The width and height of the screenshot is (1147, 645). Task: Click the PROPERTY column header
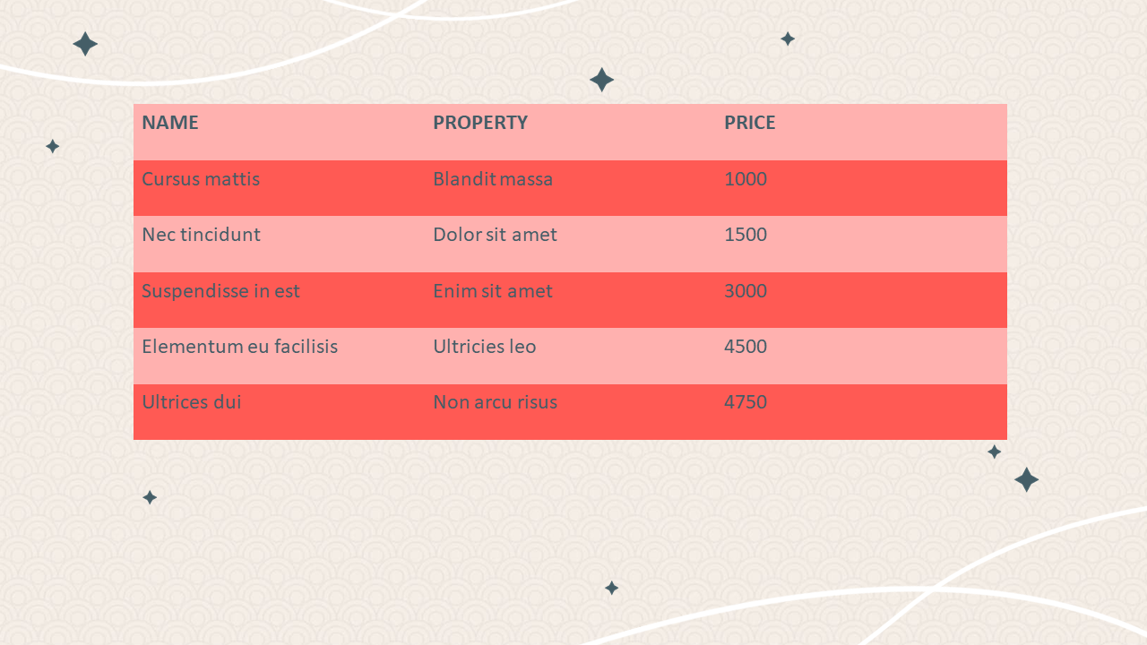click(x=480, y=124)
